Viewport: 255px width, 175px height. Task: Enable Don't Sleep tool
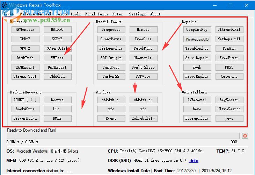(144, 67)
